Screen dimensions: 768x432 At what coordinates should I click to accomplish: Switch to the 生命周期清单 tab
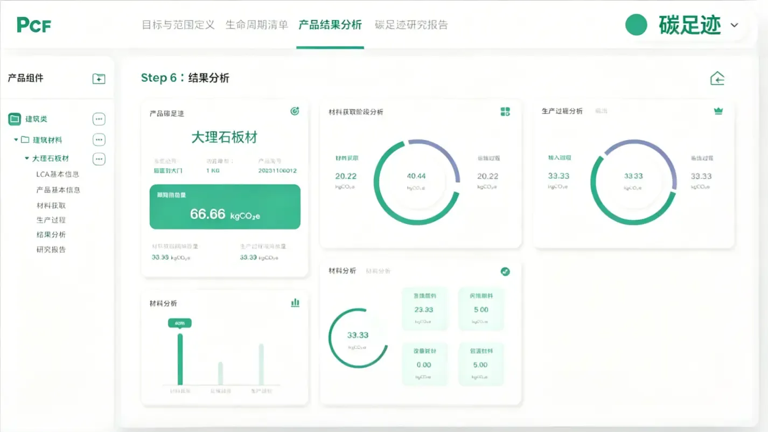click(256, 25)
